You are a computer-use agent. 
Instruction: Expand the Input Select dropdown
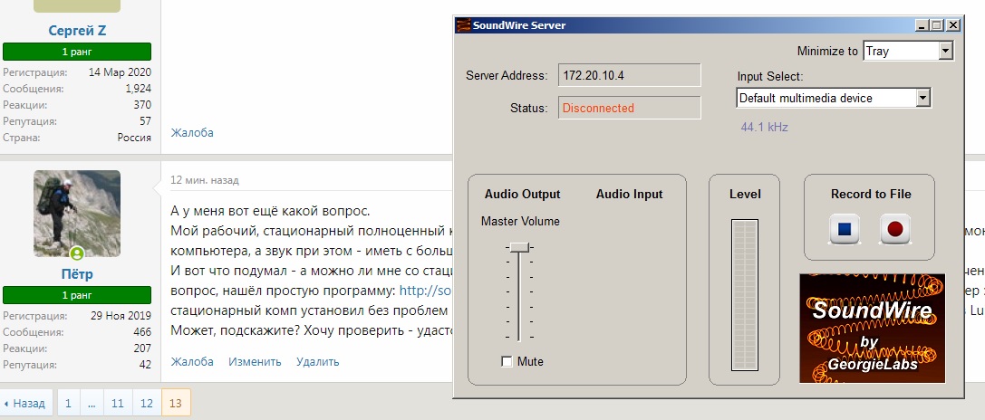(923, 98)
